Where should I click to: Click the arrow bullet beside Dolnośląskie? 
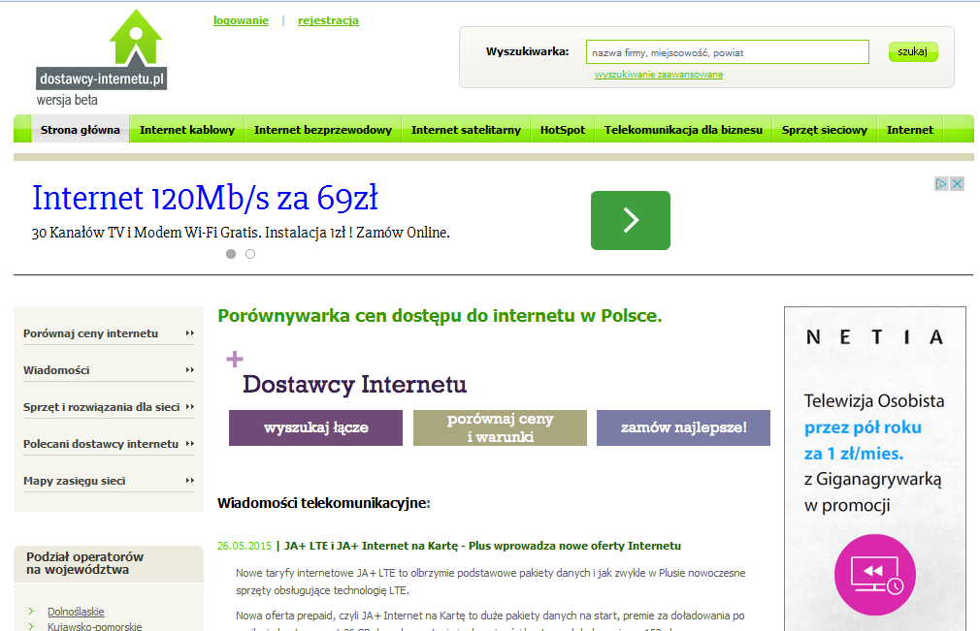click(x=31, y=612)
